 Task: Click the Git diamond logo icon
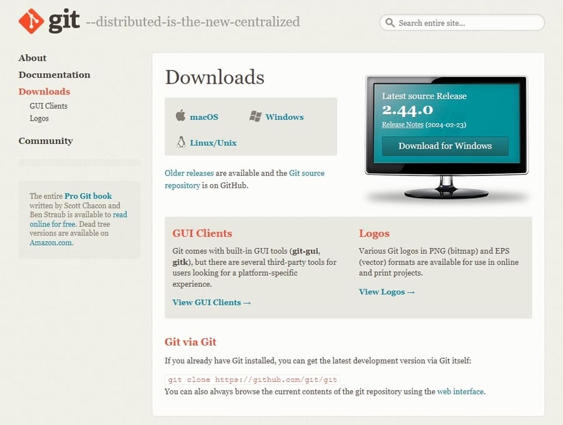31,21
